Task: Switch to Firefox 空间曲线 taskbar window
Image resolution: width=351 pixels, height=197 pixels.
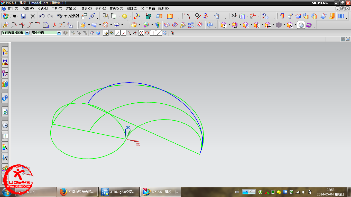Action: click(77, 192)
